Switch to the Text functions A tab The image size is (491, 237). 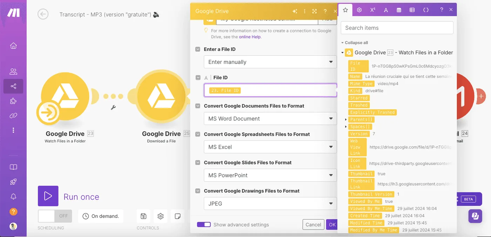click(x=386, y=10)
